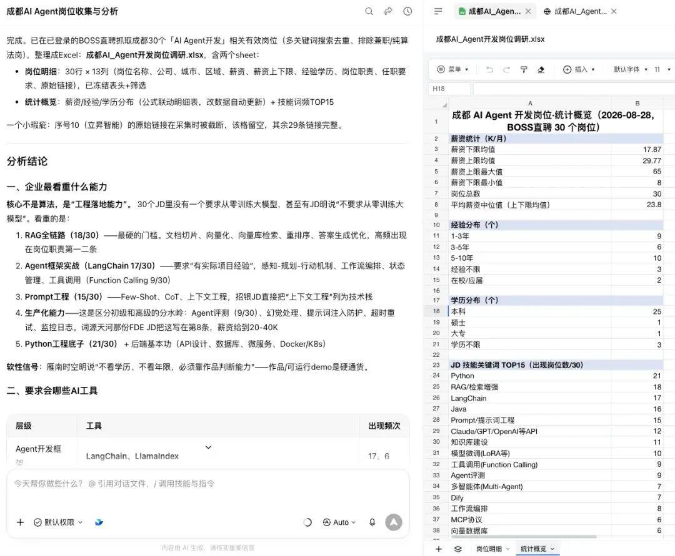Viewport: 675px width, 556px height.
Task: Add a new sheet with plus icon
Action: (439, 549)
